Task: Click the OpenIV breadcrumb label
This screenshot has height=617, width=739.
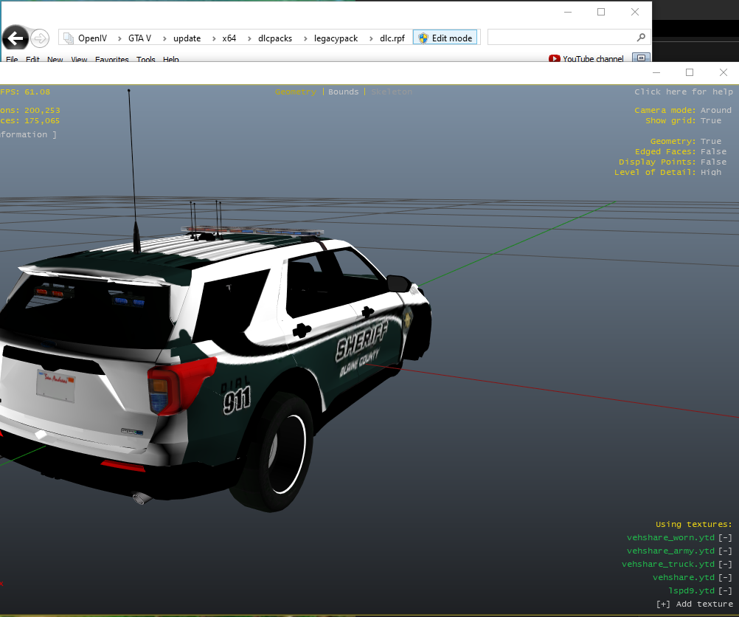Action: 92,38
